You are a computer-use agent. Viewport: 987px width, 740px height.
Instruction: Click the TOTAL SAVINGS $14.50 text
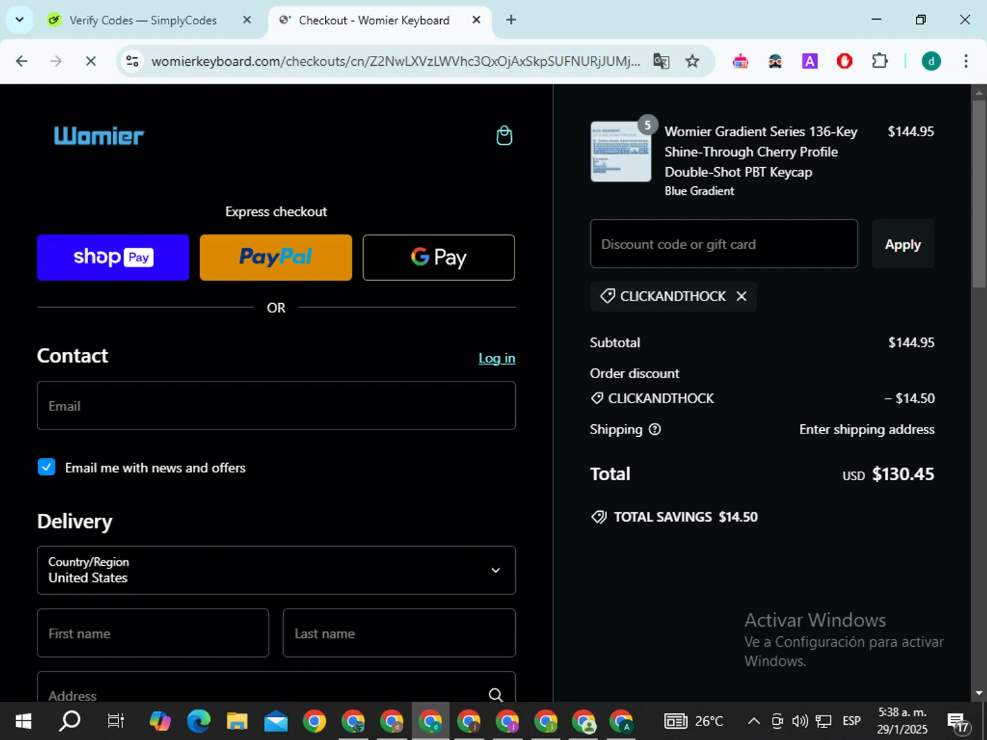[686, 517]
